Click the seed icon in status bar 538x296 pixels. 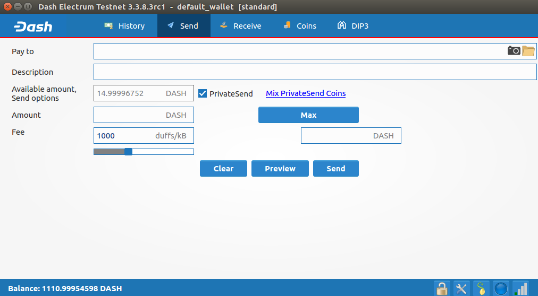pos(481,289)
